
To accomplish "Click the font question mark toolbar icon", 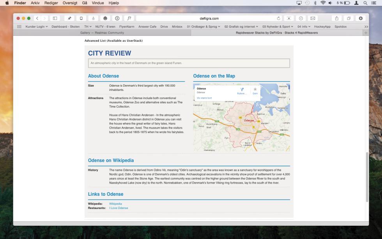I will [129, 18].
